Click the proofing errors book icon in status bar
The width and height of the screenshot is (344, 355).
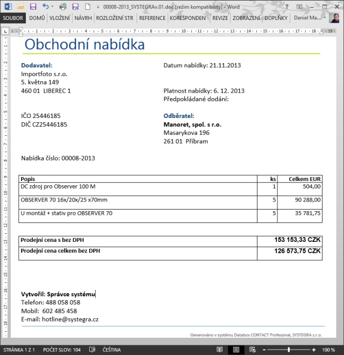92,350
